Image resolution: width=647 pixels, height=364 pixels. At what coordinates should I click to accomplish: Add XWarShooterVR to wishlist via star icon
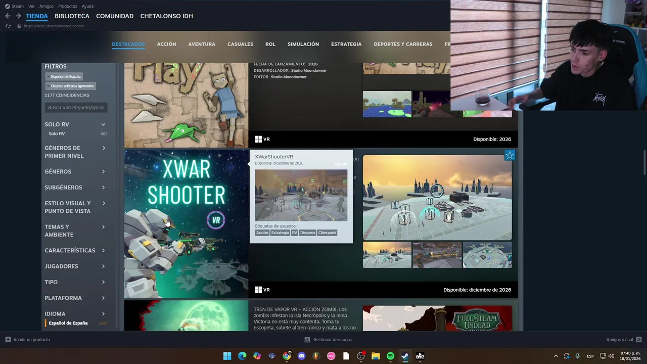[x=510, y=155]
